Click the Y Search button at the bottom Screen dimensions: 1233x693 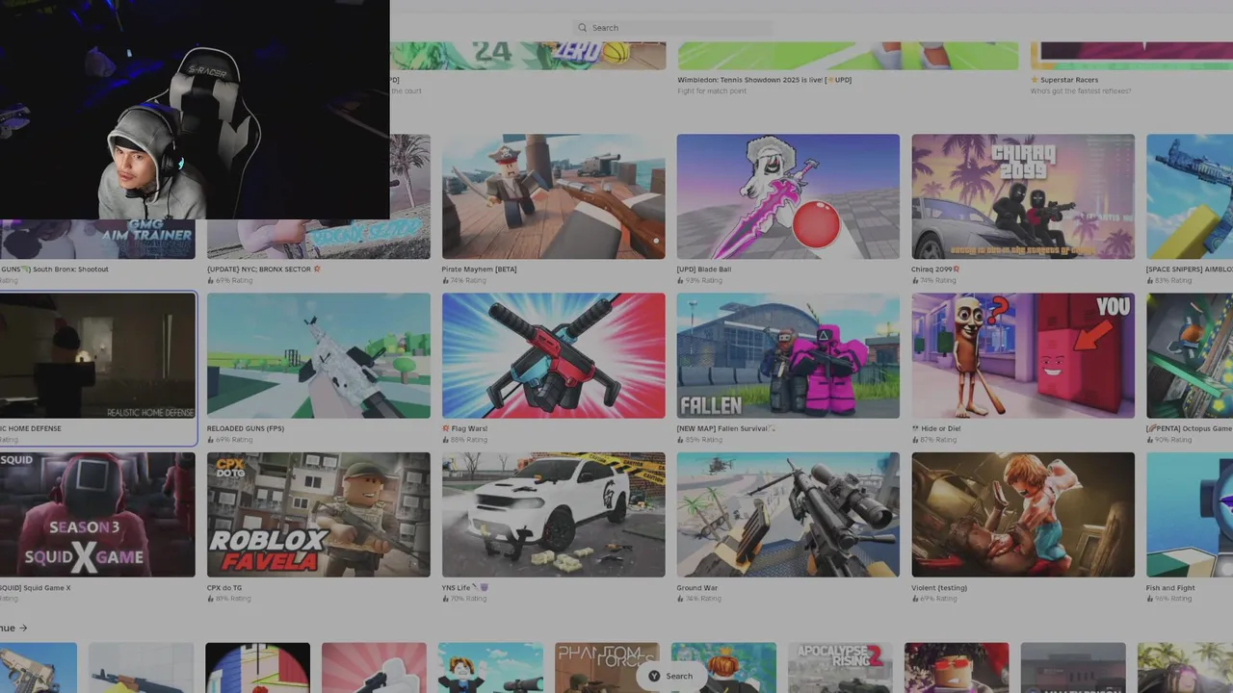(x=670, y=676)
